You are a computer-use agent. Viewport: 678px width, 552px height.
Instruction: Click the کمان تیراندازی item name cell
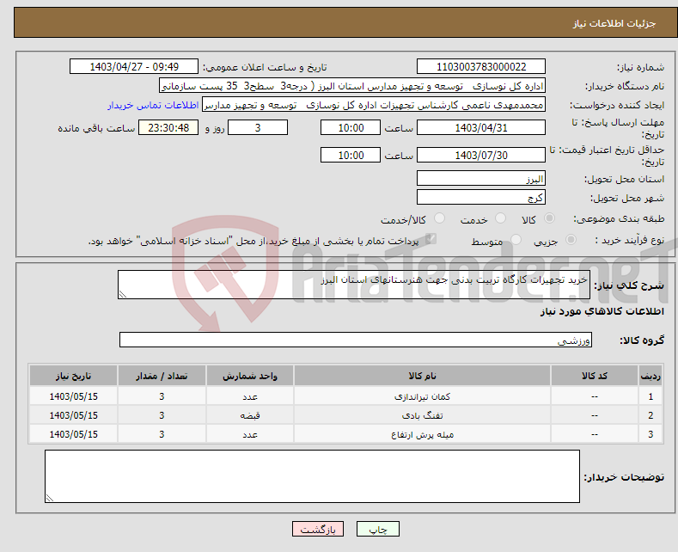point(422,396)
